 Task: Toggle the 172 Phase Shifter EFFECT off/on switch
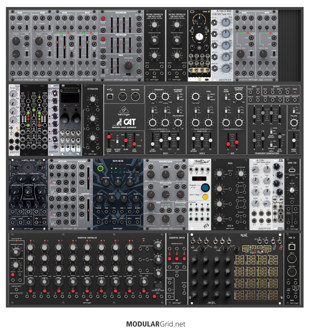click(166, 167)
